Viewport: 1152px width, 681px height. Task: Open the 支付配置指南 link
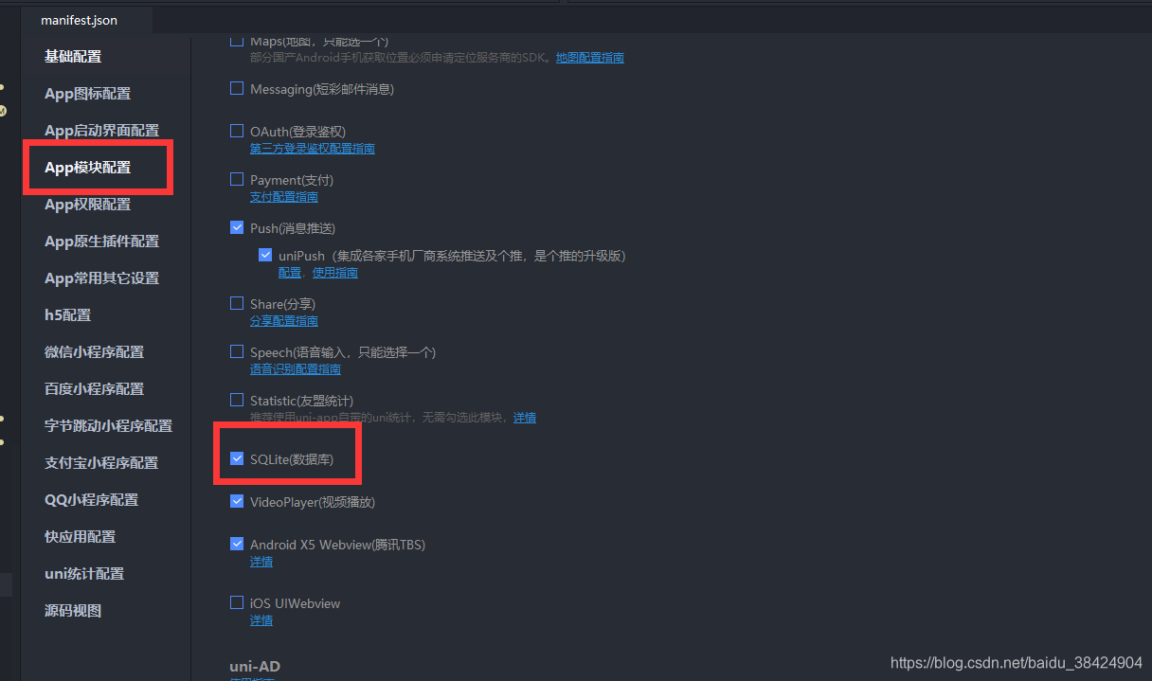click(x=284, y=197)
